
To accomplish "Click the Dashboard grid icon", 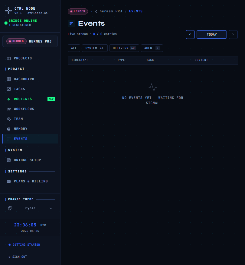I will coord(9,79).
